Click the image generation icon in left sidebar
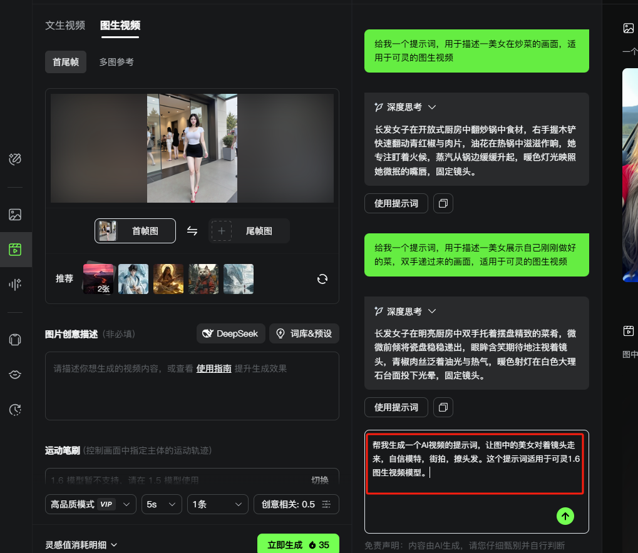Viewport: 638px width, 553px height. pos(16,215)
